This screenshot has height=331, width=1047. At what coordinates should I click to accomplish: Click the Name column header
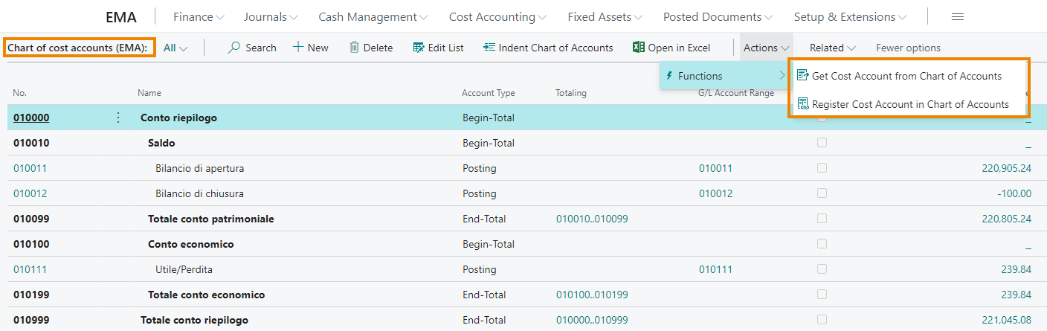[x=149, y=93]
